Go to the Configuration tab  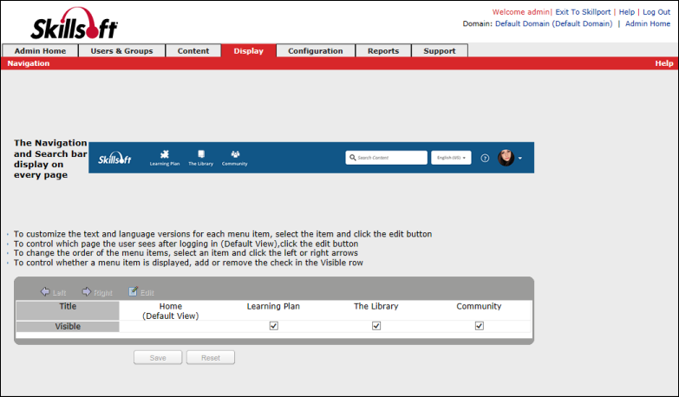(316, 50)
